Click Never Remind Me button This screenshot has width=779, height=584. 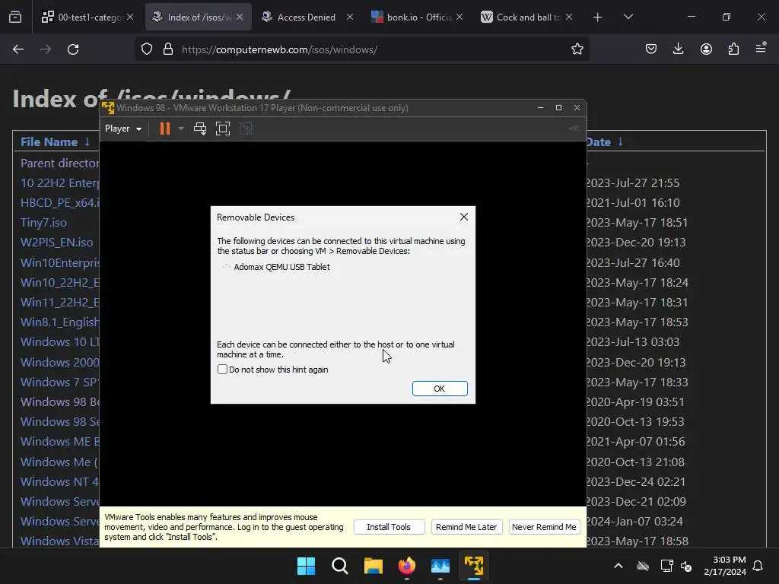click(544, 527)
